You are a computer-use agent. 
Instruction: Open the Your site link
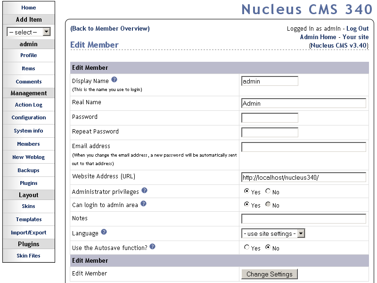356,37
